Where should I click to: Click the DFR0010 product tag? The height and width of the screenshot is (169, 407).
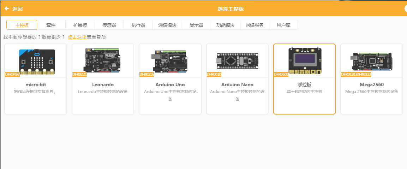tap(214, 74)
